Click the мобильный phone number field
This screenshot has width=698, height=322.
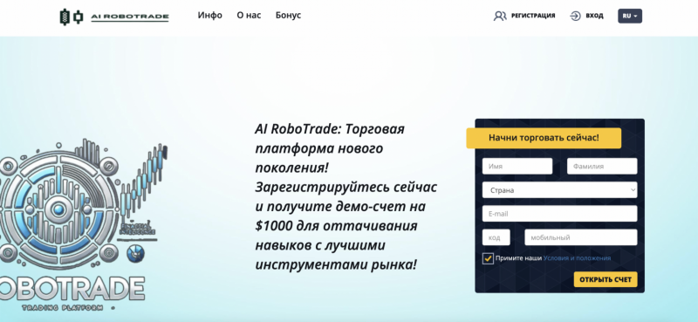[x=581, y=237]
